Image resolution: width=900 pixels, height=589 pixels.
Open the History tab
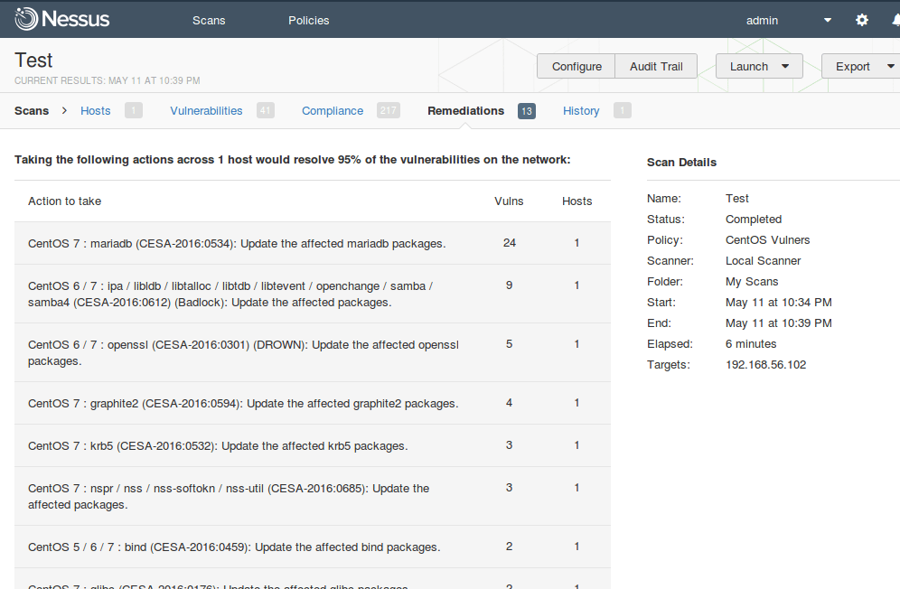click(580, 110)
